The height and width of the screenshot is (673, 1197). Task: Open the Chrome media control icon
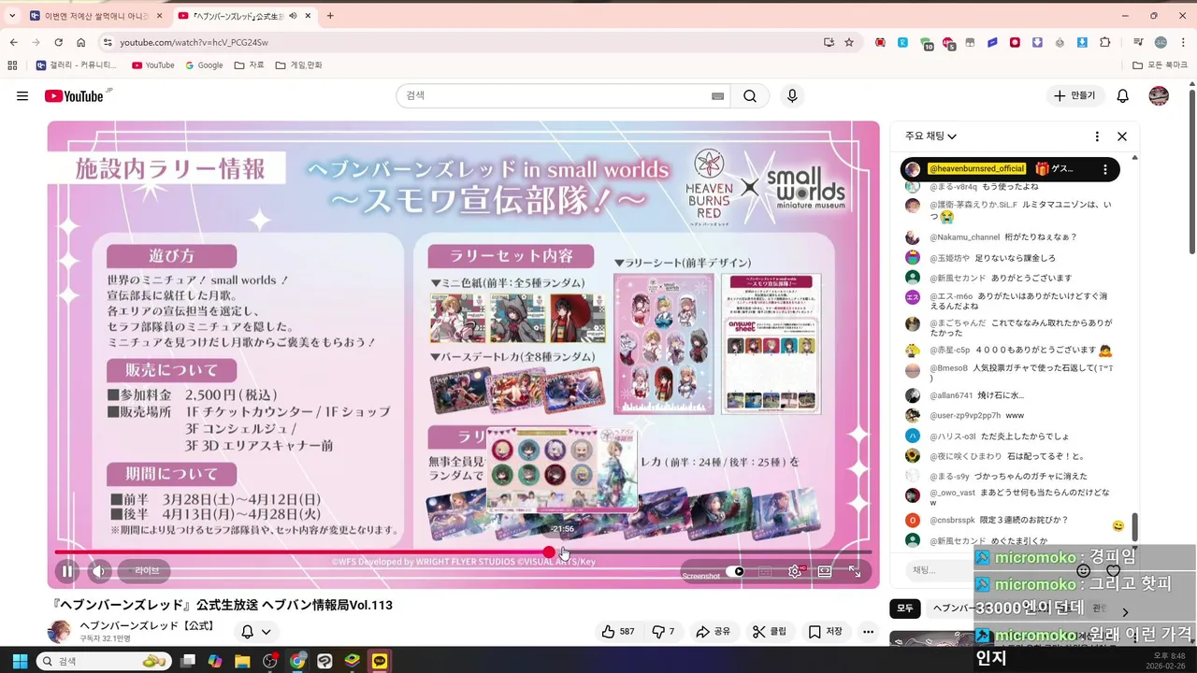pos(1138,42)
